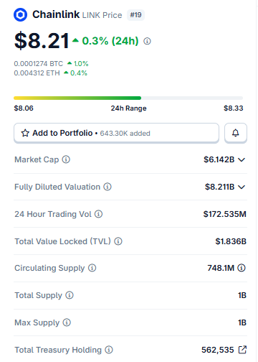Click the 1.0% BTC change value
Viewport: 258px width, 362px height.
(x=81, y=64)
